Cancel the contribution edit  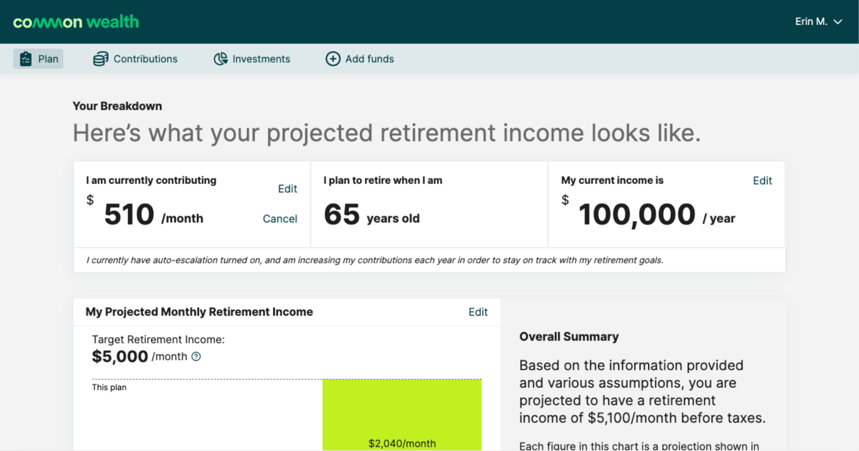[x=280, y=219]
